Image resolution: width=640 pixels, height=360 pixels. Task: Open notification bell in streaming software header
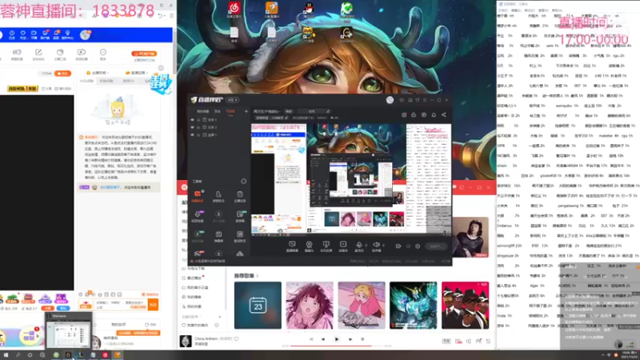click(434, 114)
